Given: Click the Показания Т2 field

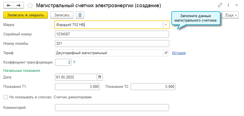Looking at the screenshot, I should (153, 87).
